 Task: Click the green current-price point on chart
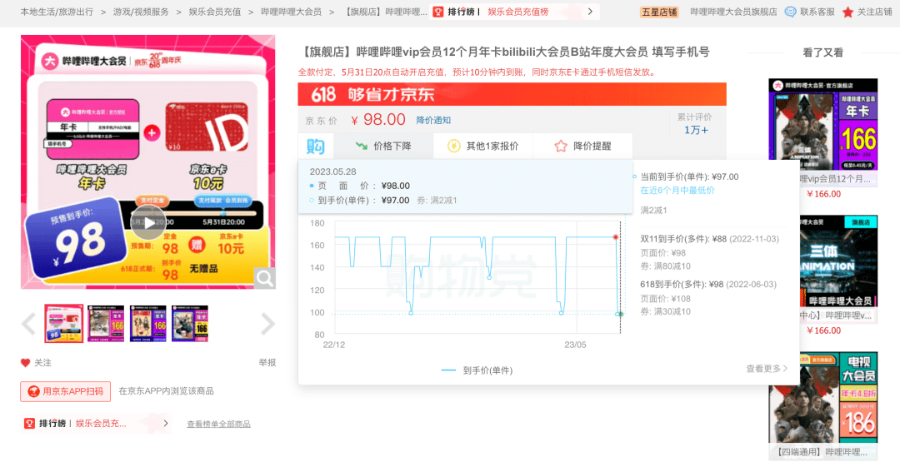pos(621,314)
